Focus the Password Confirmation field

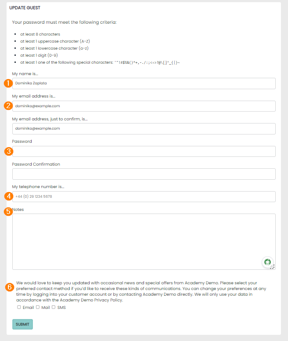pos(144,174)
